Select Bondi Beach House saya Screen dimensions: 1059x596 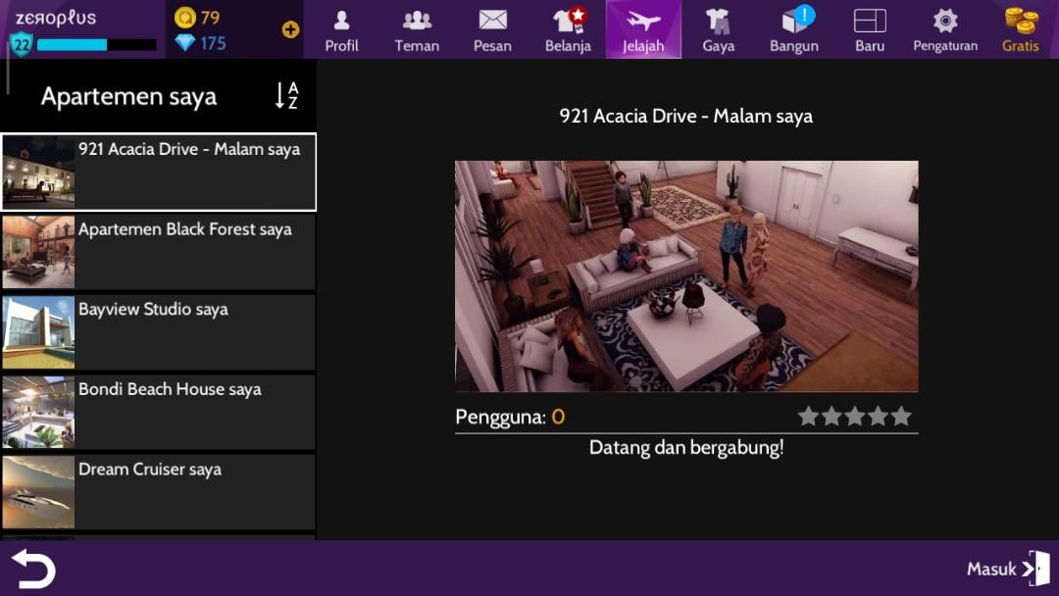click(x=159, y=412)
